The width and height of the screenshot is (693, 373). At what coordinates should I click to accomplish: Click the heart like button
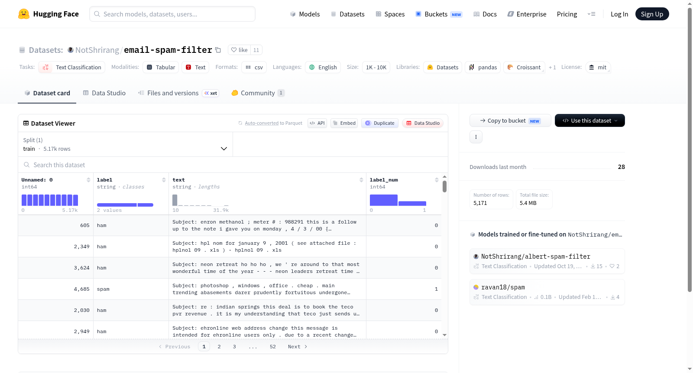(x=239, y=50)
